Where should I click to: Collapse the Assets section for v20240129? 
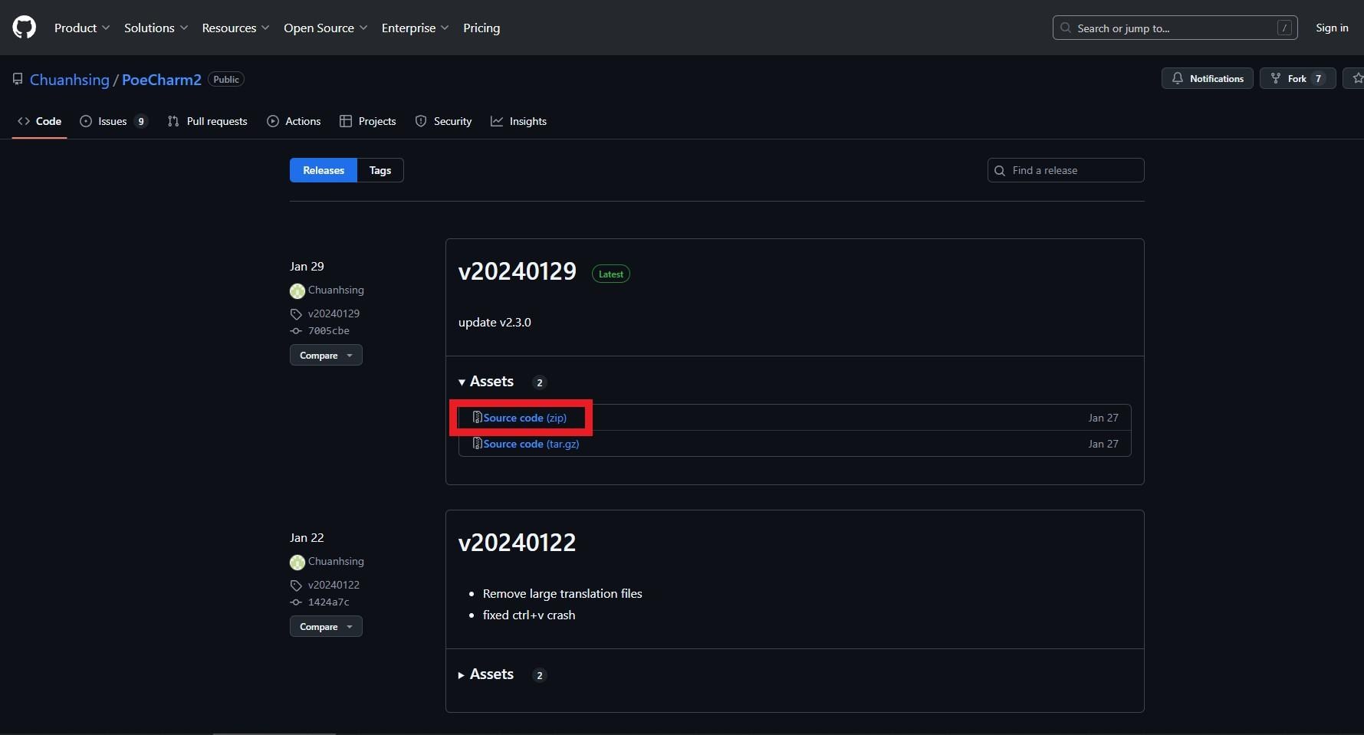[x=491, y=382]
